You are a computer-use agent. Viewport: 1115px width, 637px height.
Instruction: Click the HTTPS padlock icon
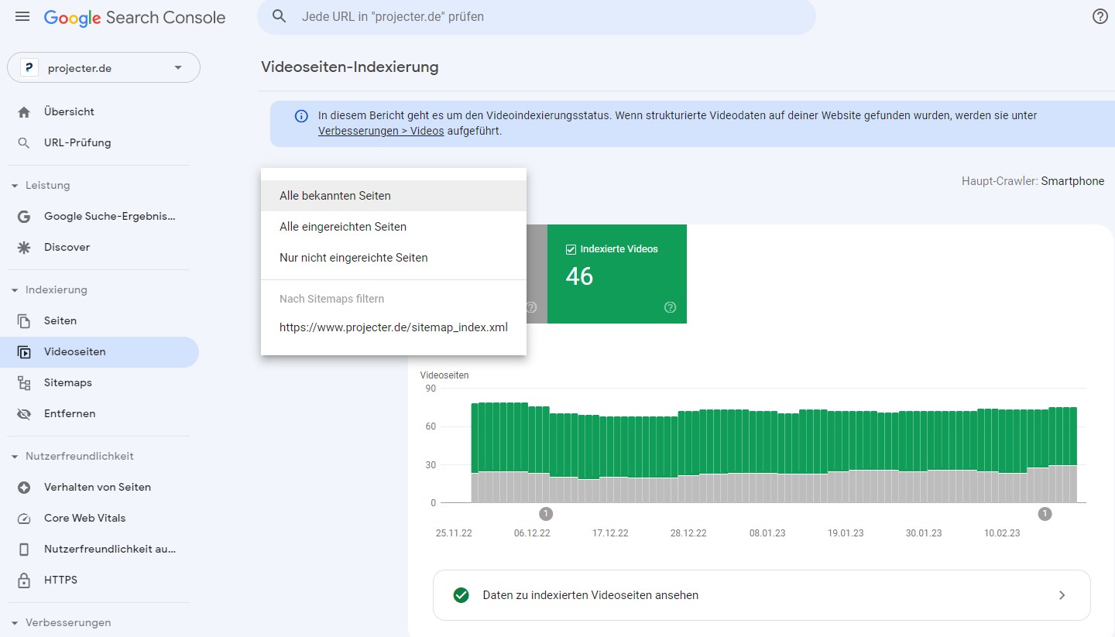24,580
